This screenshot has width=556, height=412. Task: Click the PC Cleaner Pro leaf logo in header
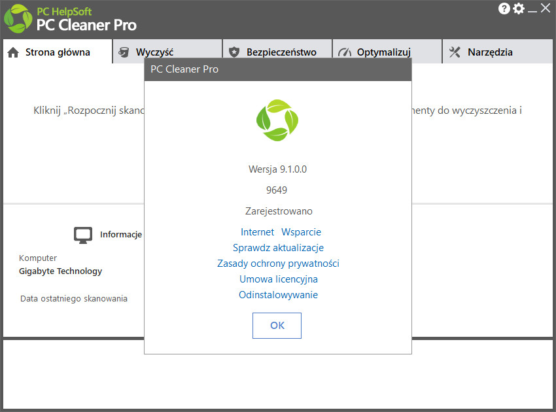click(18, 19)
